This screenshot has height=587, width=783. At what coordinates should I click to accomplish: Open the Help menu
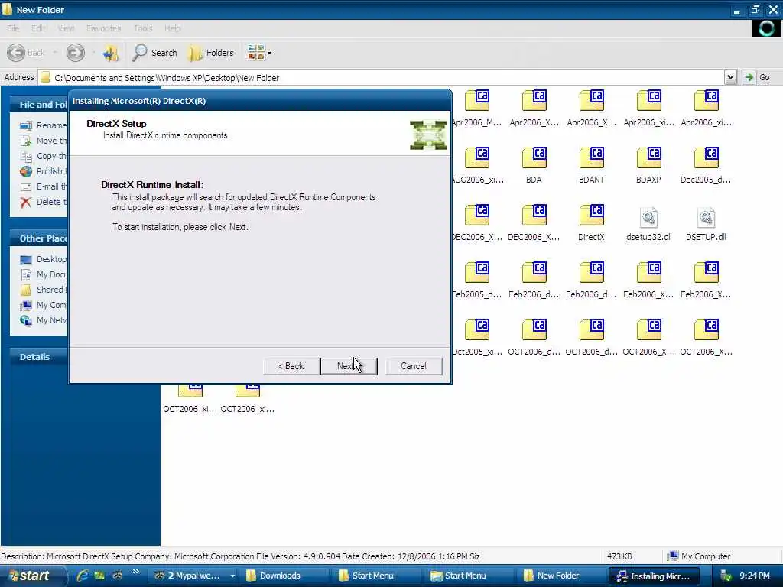[172, 28]
